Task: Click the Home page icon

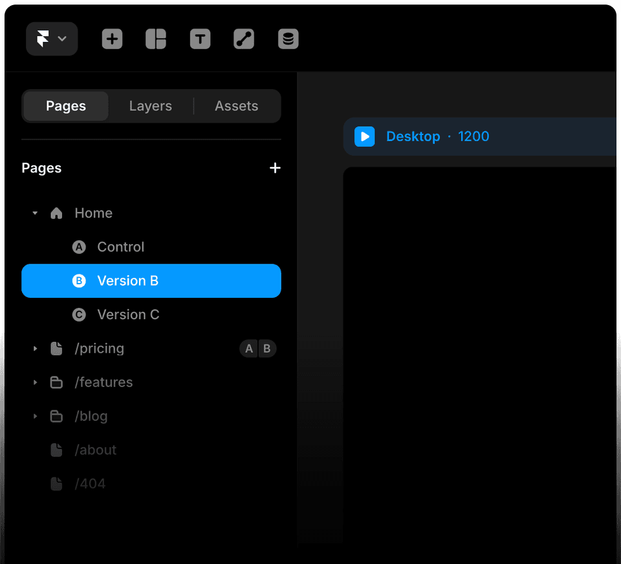Action: (x=56, y=213)
